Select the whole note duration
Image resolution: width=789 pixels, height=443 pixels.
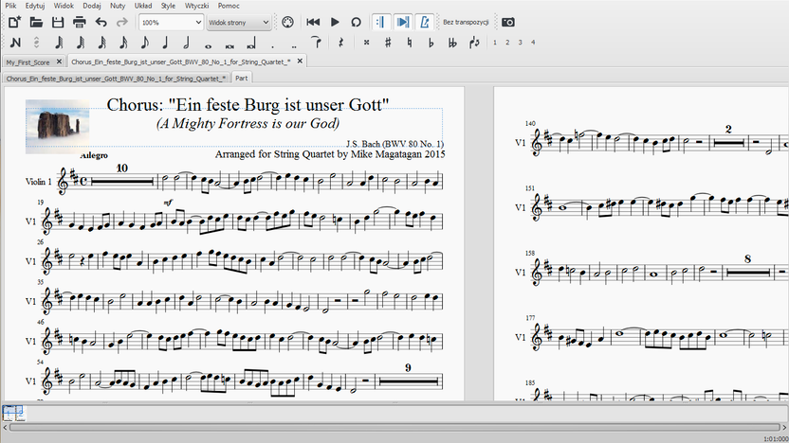208,45
